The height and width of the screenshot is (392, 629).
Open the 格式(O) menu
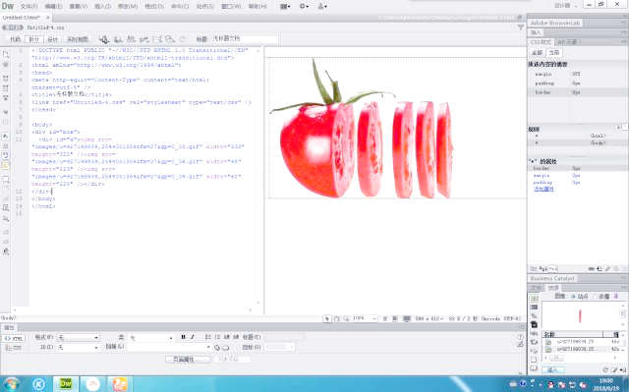tap(154, 7)
